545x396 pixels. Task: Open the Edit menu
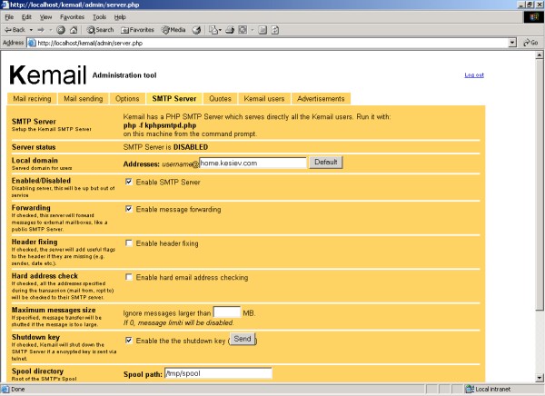(26, 17)
